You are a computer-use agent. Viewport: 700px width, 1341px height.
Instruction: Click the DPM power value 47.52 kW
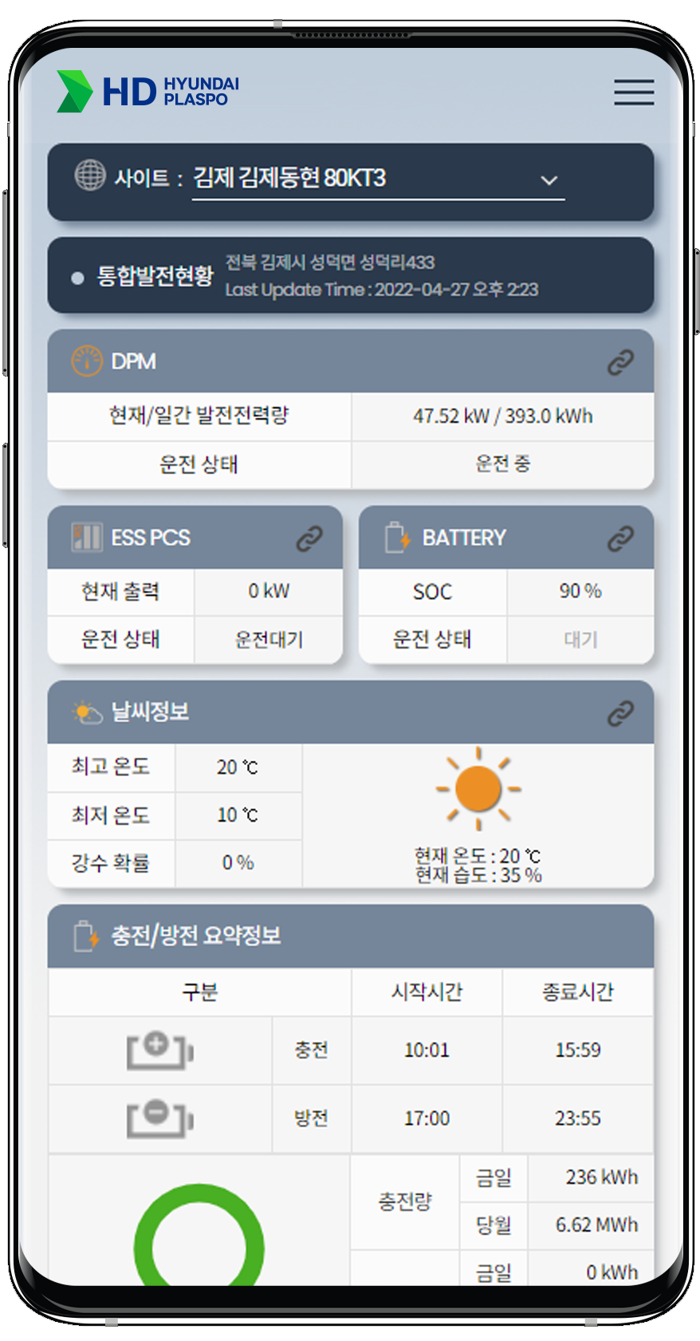pyautogui.click(x=450, y=416)
